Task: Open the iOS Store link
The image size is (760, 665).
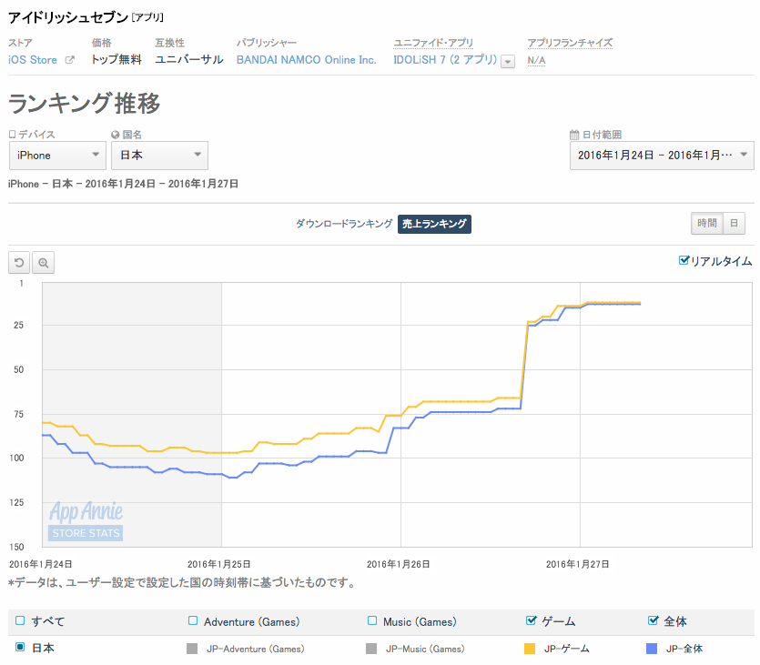Action: click(33, 60)
